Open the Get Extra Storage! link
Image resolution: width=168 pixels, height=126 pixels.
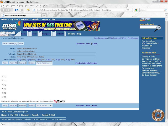[x=149, y=75]
